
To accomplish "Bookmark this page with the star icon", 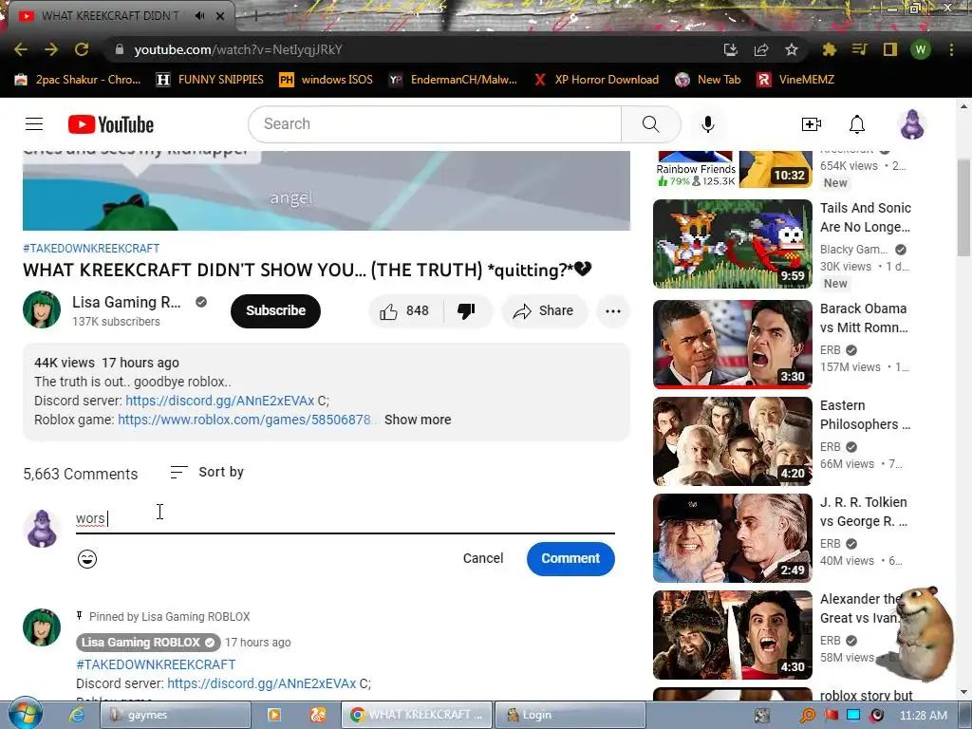I will (791, 49).
